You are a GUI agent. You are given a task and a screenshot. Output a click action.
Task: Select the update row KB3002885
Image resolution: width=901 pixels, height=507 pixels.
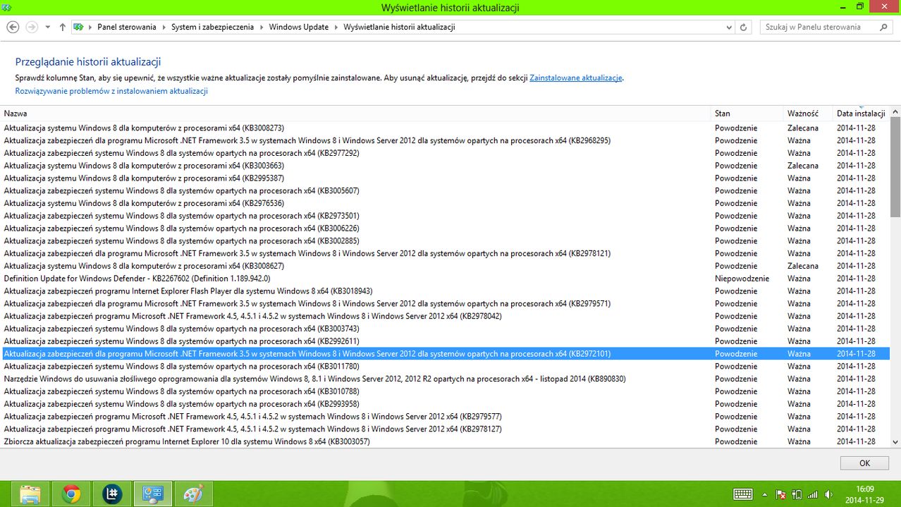[x=446, y=240]
